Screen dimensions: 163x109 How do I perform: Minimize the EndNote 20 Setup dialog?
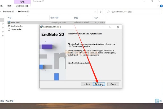(103, 27)
